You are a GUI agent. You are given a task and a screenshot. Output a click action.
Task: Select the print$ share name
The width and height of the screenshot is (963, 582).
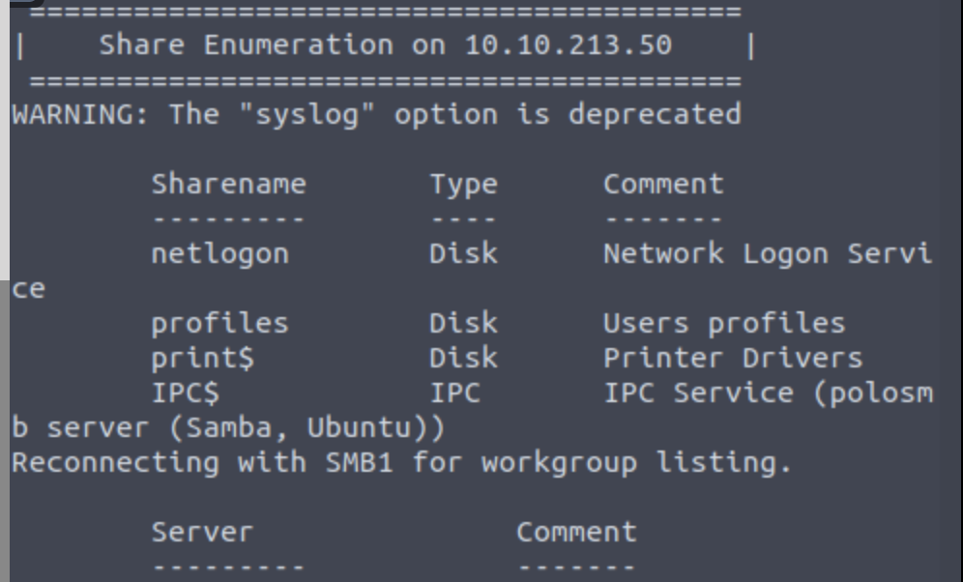[202, 358]
